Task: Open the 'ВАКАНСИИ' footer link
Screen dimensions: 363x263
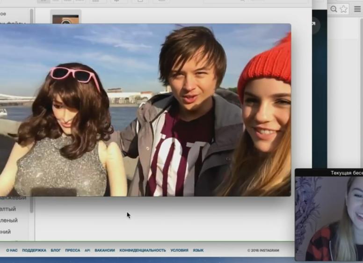Action: click(x=105, y=250)
